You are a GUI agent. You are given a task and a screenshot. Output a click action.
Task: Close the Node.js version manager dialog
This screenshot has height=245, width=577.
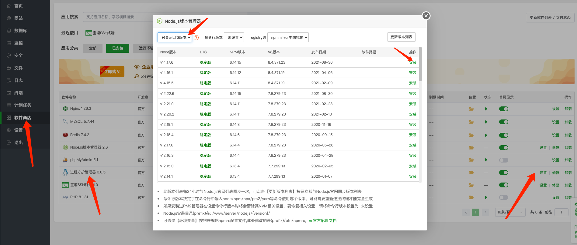[426, 16]
